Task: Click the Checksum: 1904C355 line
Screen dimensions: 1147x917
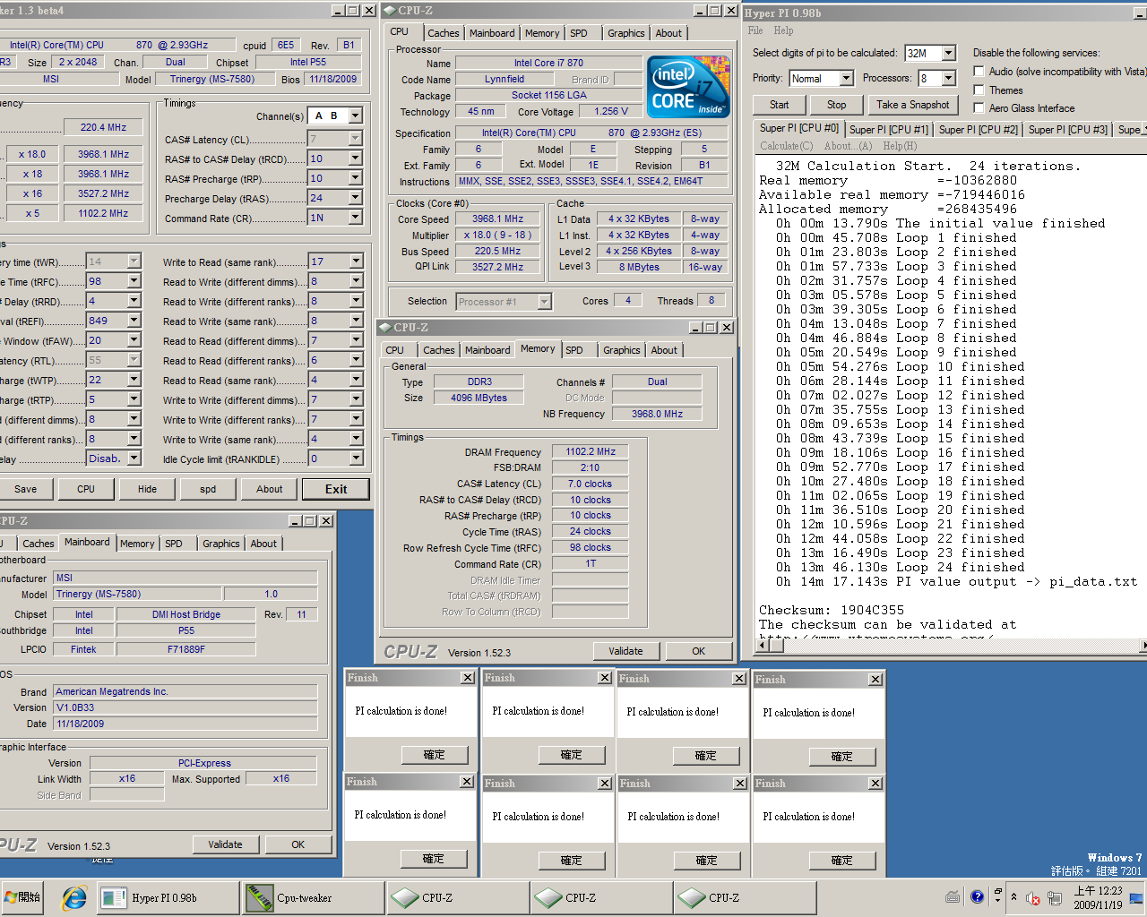Action: [x=831, y=610]
